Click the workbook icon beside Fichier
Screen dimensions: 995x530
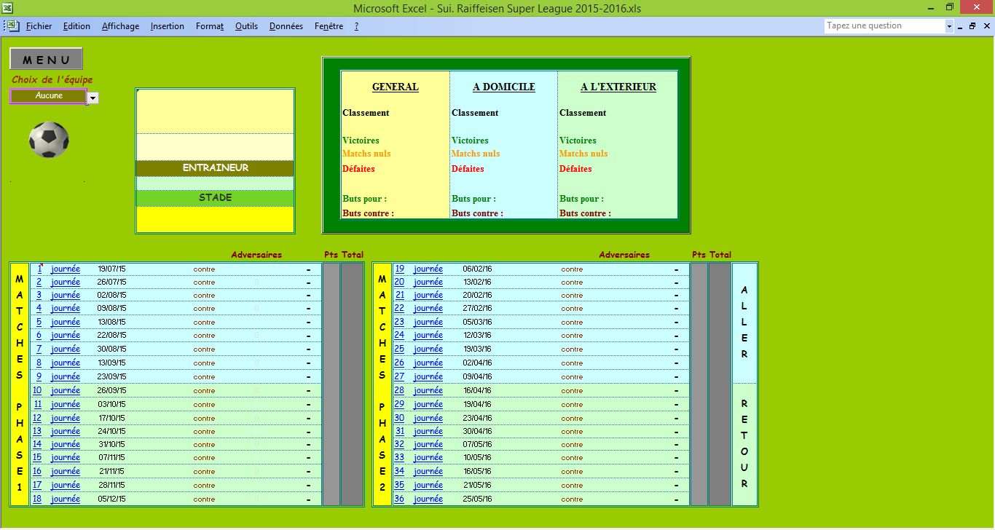click(x=12, y=26)
